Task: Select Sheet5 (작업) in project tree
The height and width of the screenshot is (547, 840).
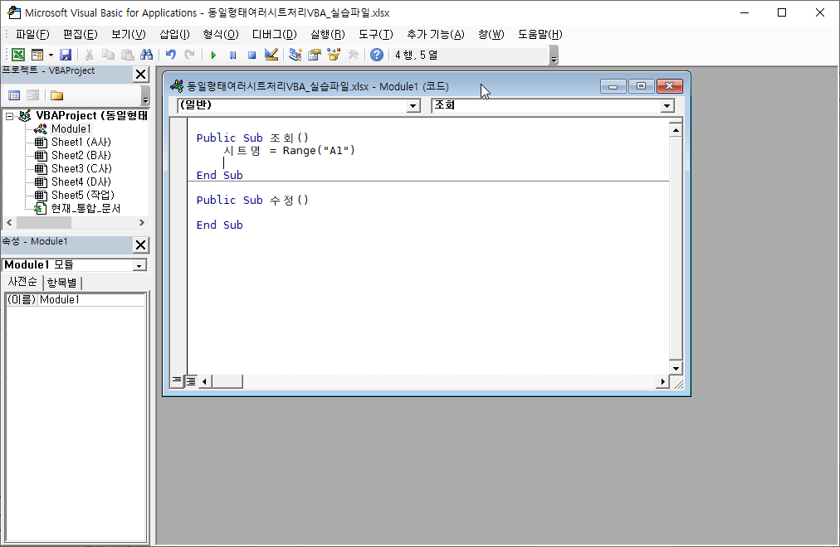Action: point(82,195)
